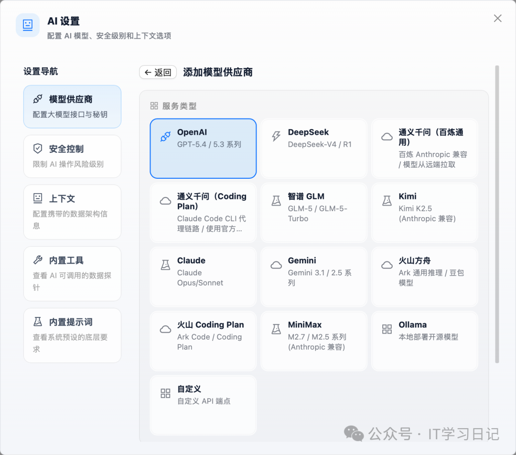Click 本地部署开源模型 description text

pos(428,337)
